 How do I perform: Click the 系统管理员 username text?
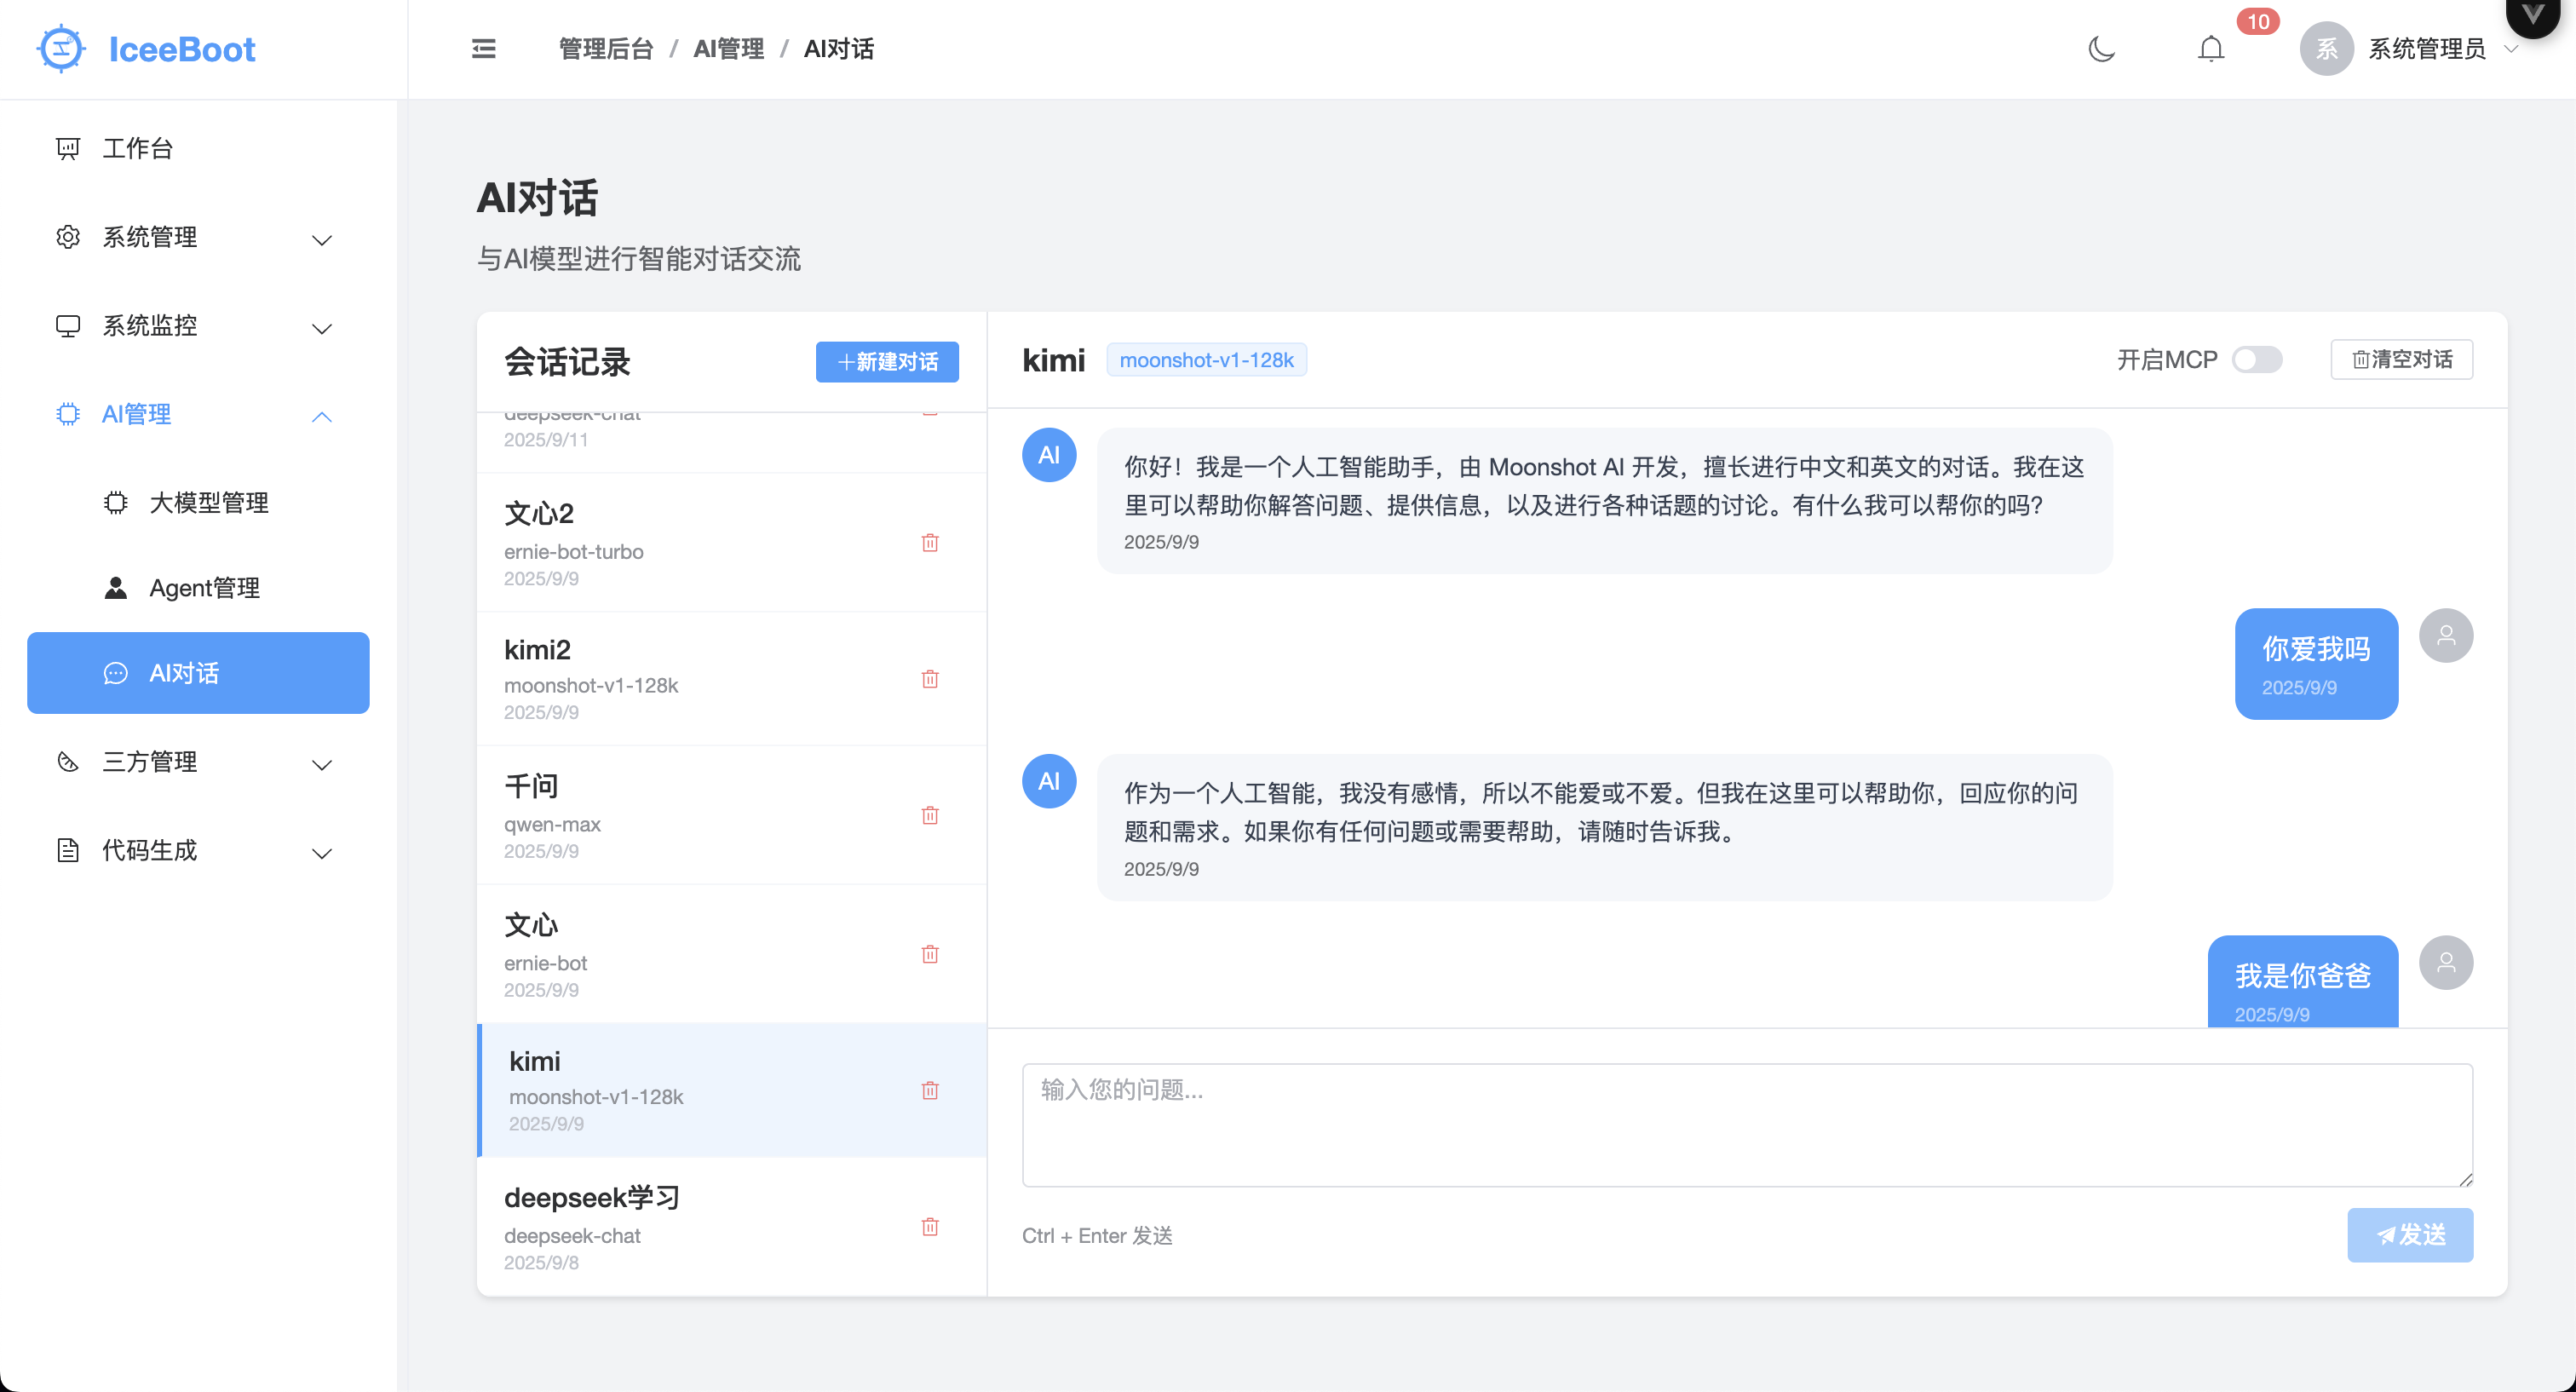2426,48
